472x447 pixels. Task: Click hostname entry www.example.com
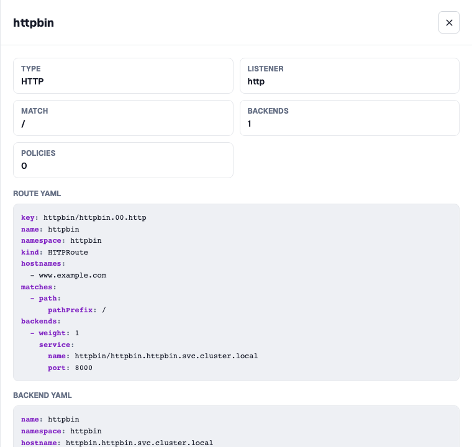point(73,276)
